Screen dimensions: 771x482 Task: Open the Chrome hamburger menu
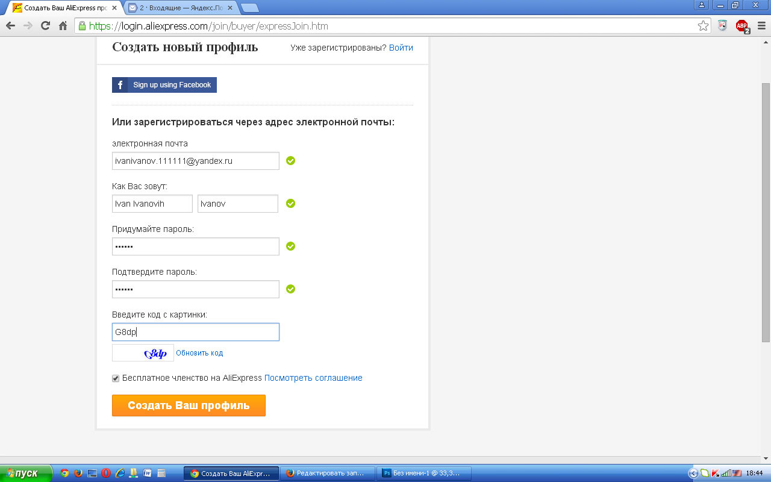pos(761,26)
